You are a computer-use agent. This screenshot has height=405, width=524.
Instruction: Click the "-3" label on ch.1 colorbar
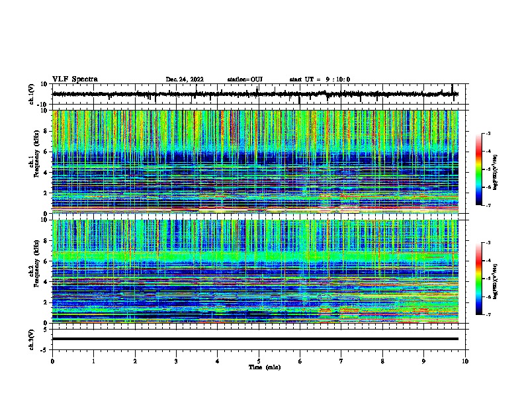point(488,133)
